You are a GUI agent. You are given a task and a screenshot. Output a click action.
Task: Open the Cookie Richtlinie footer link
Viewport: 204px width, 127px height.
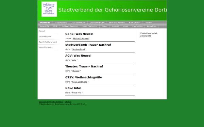(x=57, y=102)
